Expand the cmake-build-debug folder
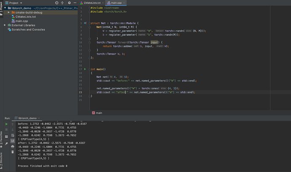The height and width of the screenshot is (172, 291). click(x=9, y=12)
